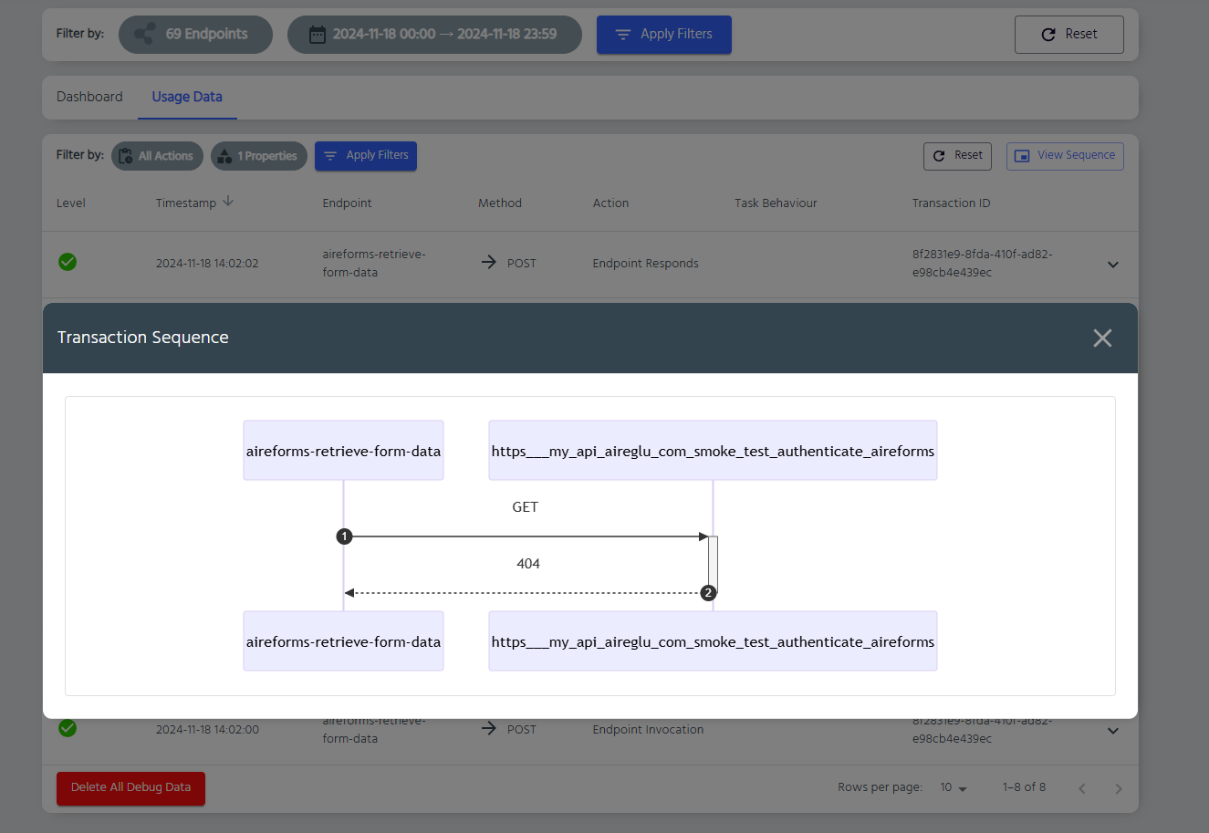Go to the previous page arrow

[x=1082, y=789]
